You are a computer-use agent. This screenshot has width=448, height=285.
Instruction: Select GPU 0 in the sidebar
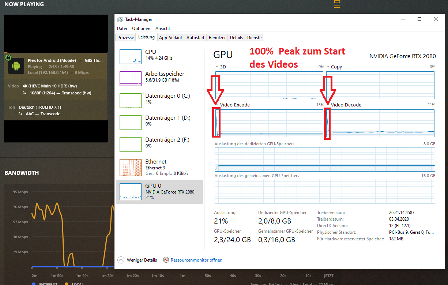(159, 192)
